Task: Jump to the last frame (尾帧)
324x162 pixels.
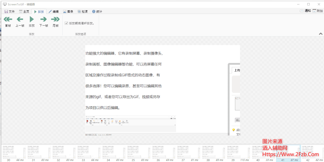Action: [55, 22]
